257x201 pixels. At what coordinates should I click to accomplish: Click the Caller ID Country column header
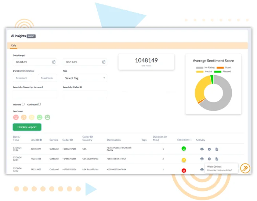point(87,138)
